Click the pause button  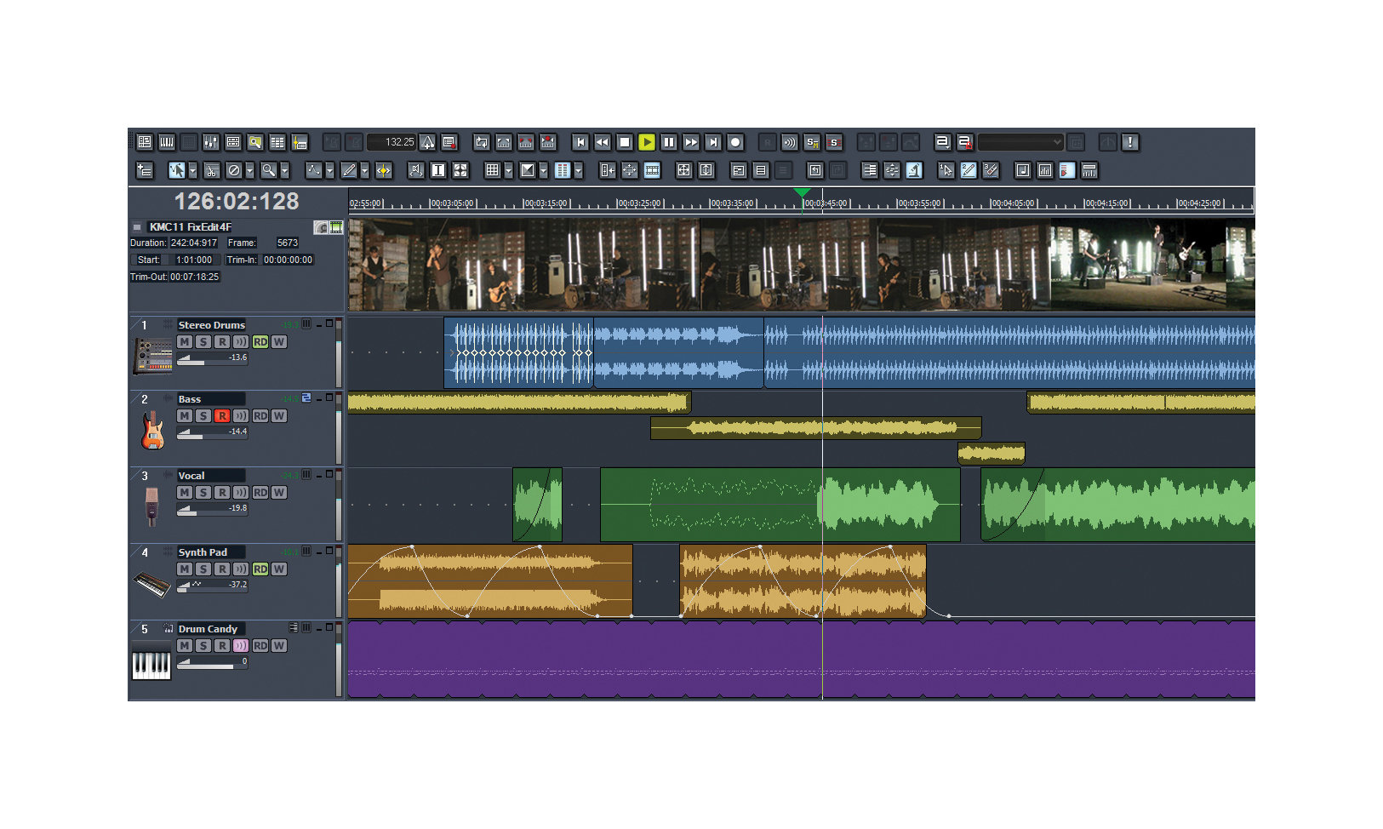[669, 142]
